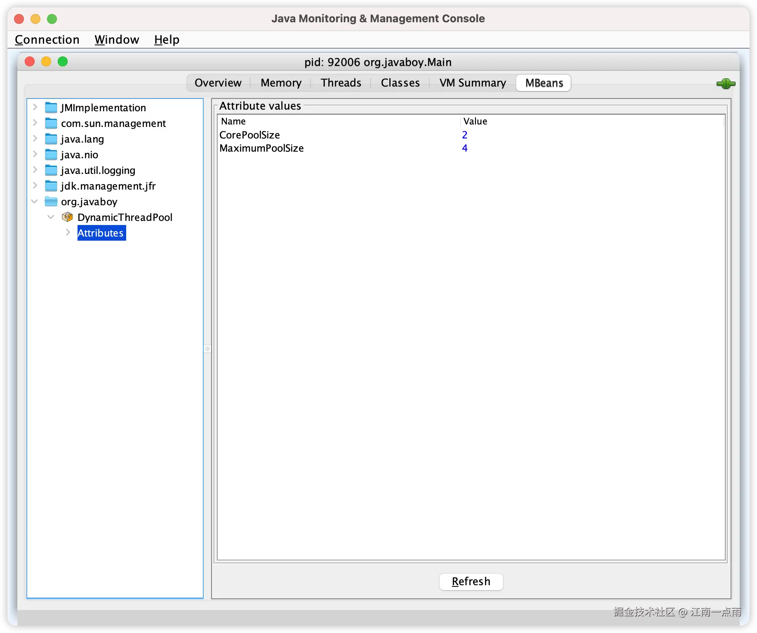
Task: Collapse the DynamicThreadPool node
Action: click(x=51, y=217)
